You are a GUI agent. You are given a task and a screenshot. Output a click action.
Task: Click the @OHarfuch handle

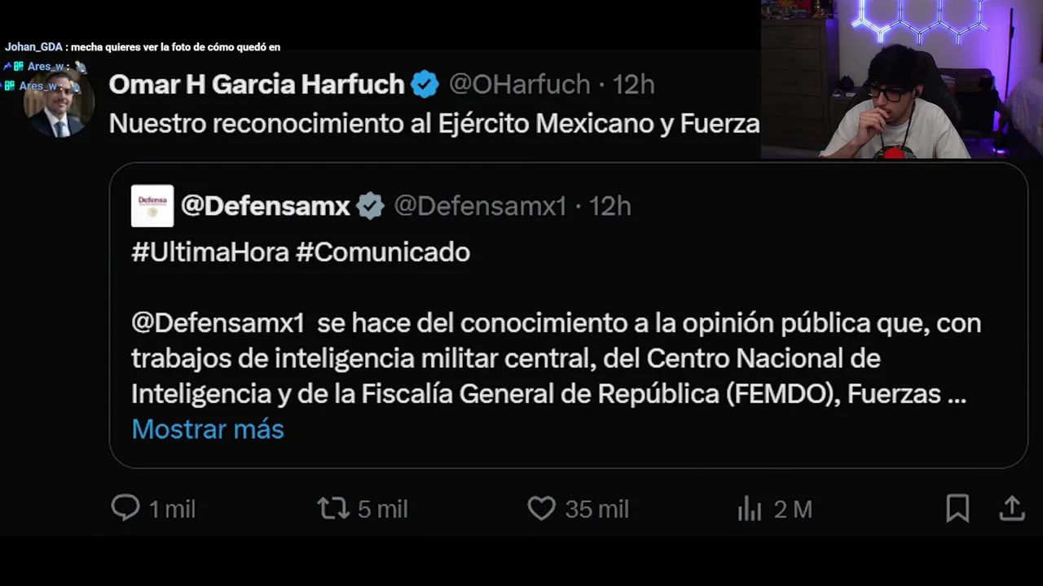tap(520, 84)
